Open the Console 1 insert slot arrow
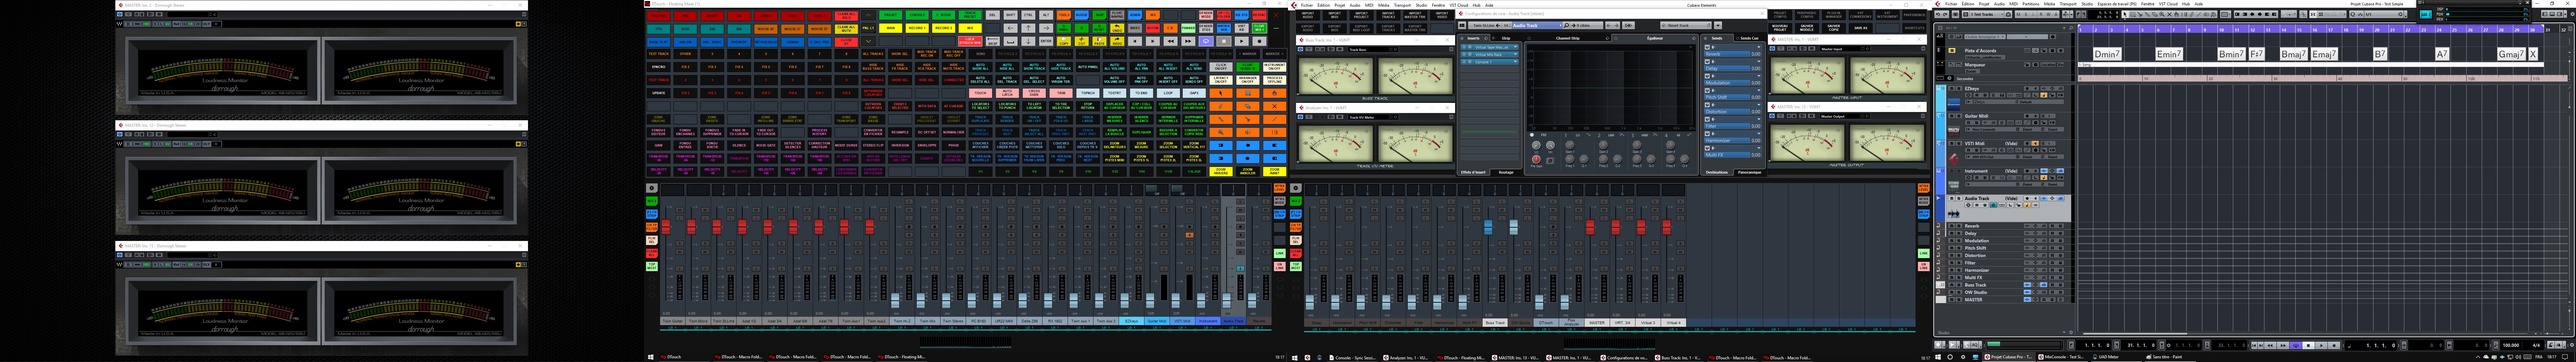 tap(1516, 62)
